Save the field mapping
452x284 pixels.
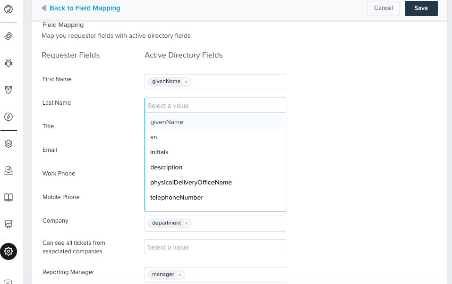[421, 8]
